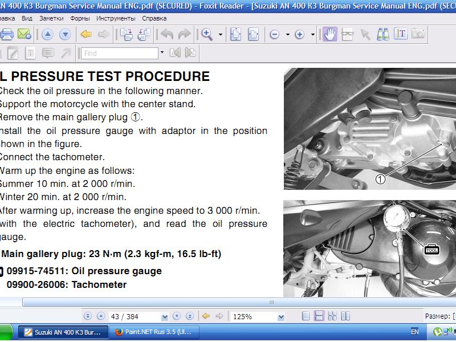
Task: Open the Инструменты menu
Action: 116,18
